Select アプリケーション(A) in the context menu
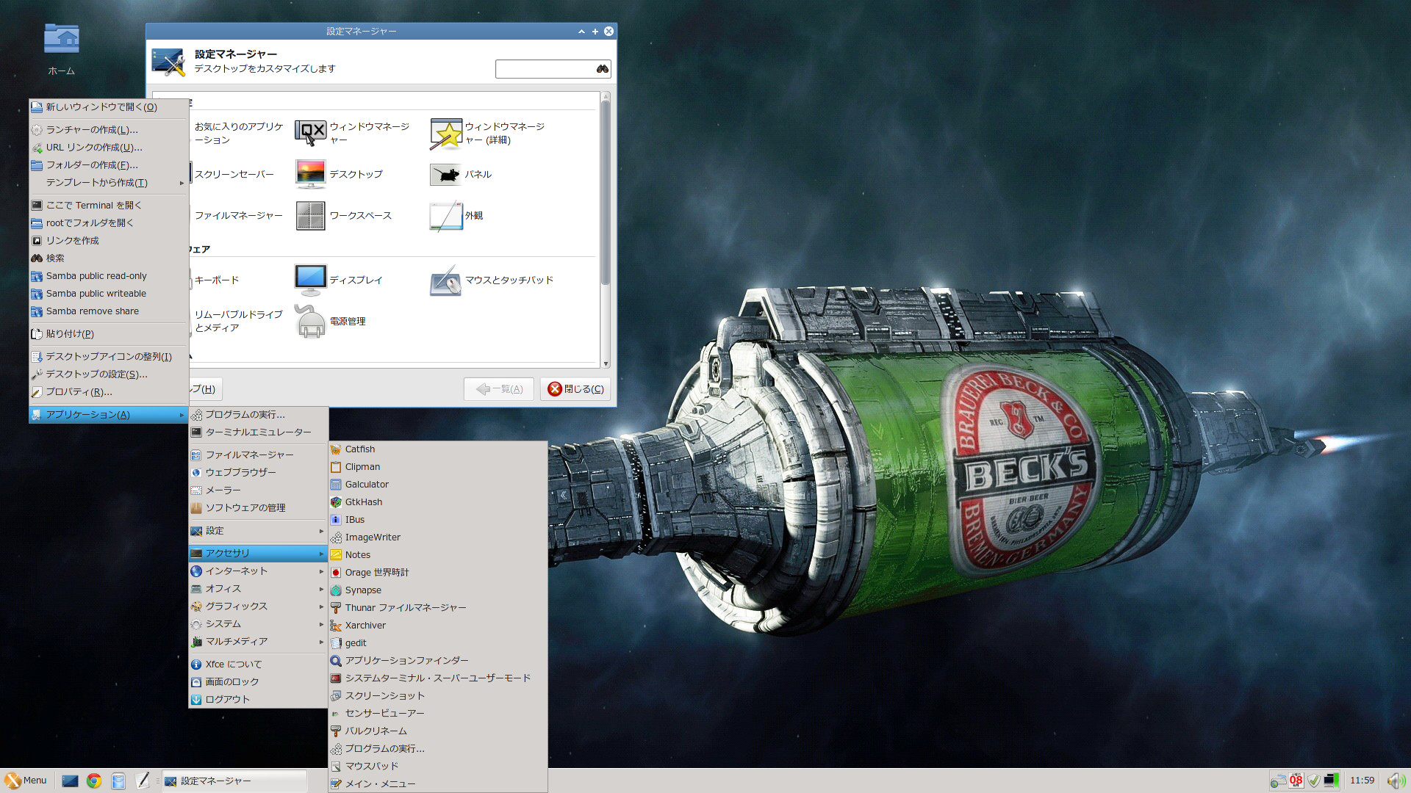1411x793 pixels. point(109,415)
